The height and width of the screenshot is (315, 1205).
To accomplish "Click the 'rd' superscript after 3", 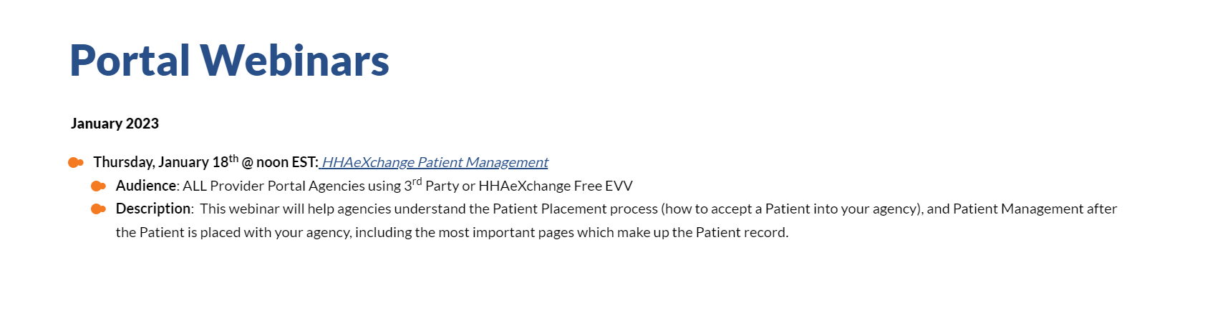I will point(417,181).
